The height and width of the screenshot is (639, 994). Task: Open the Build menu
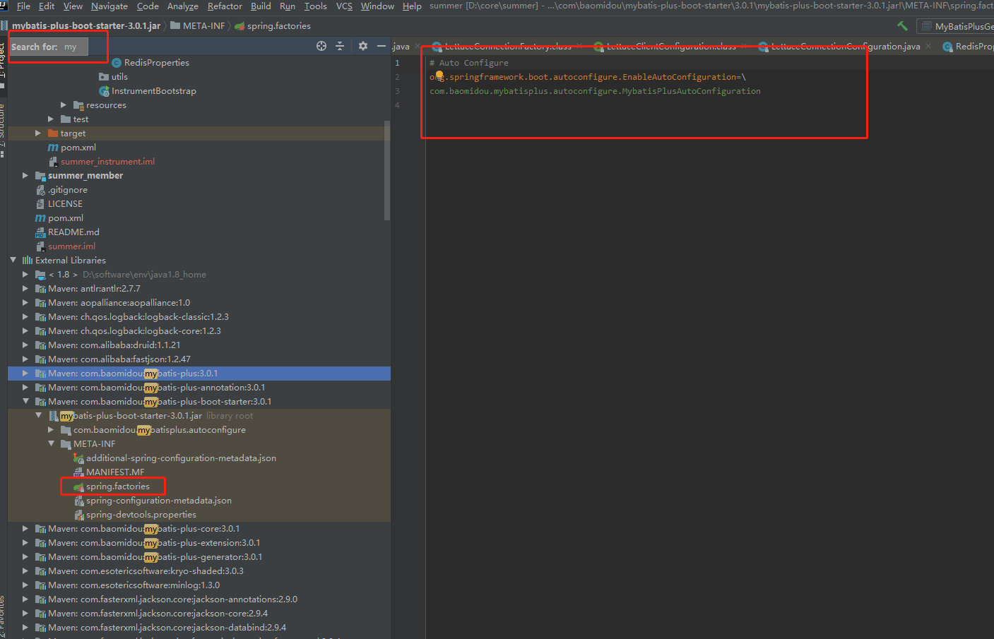pyautogui.click(x=261, y=6)
